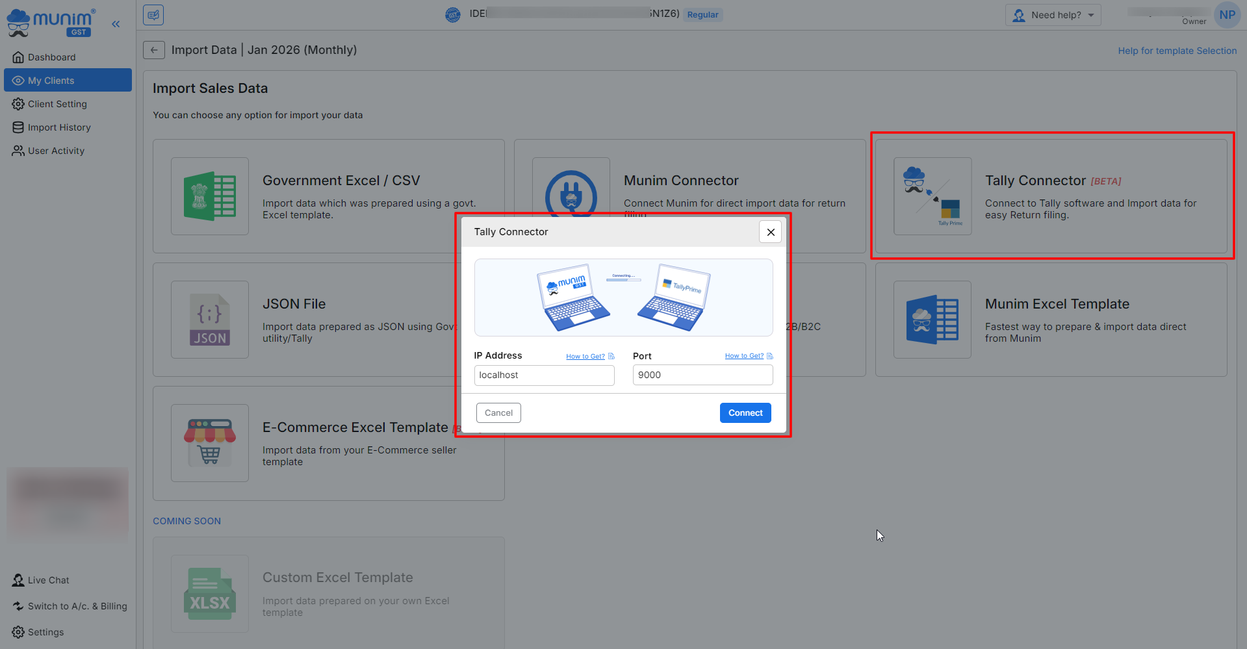Collapse the sidebar with double-chevron icon
Screen dimensions: 1247x649
[116, 24]
